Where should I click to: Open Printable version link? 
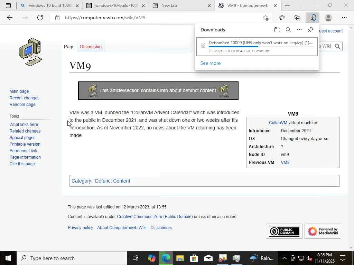(x=25, y=144)
